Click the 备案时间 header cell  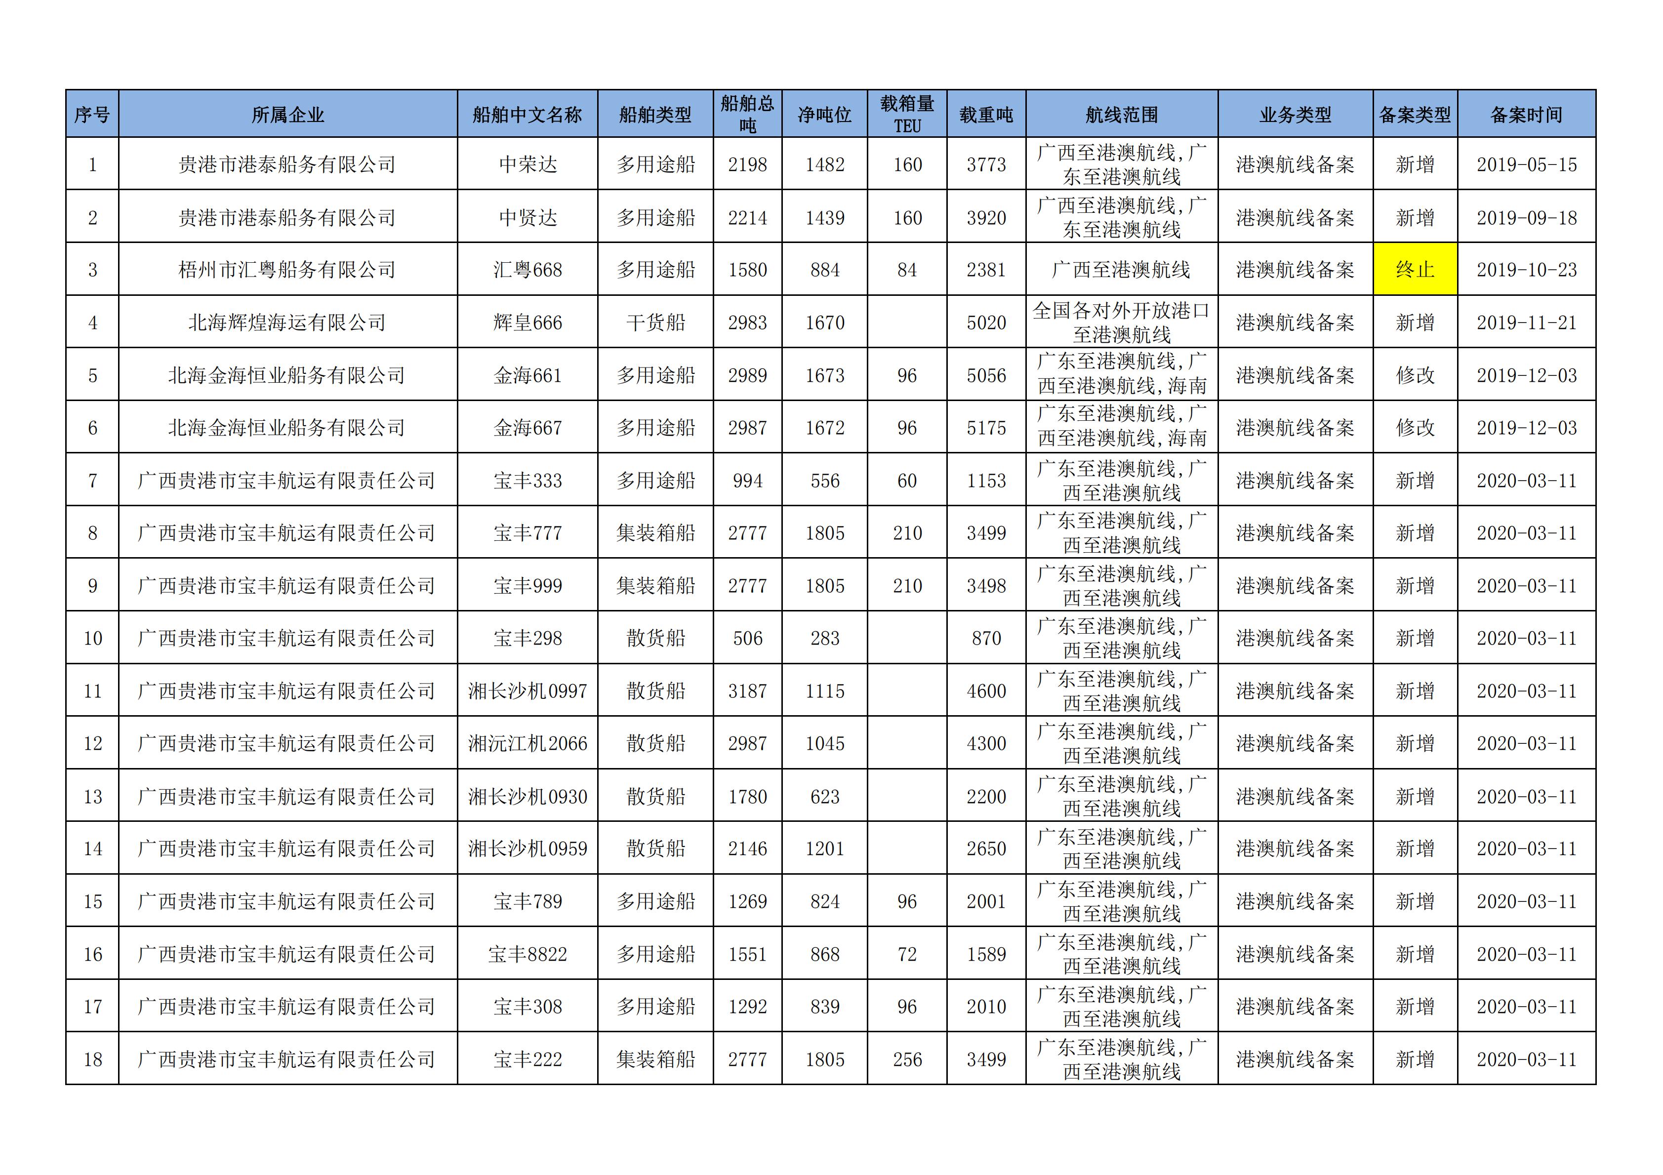[1526, 115]
